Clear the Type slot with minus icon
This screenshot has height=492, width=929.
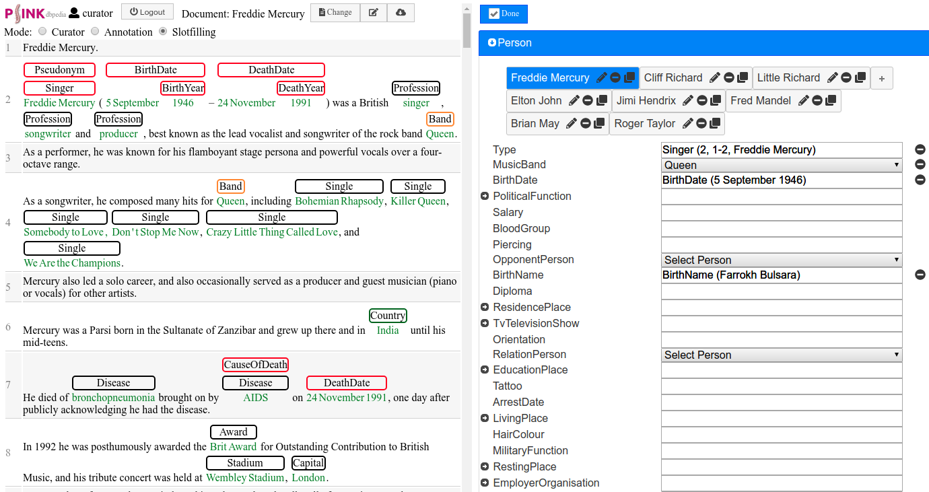tap(920, 149)
